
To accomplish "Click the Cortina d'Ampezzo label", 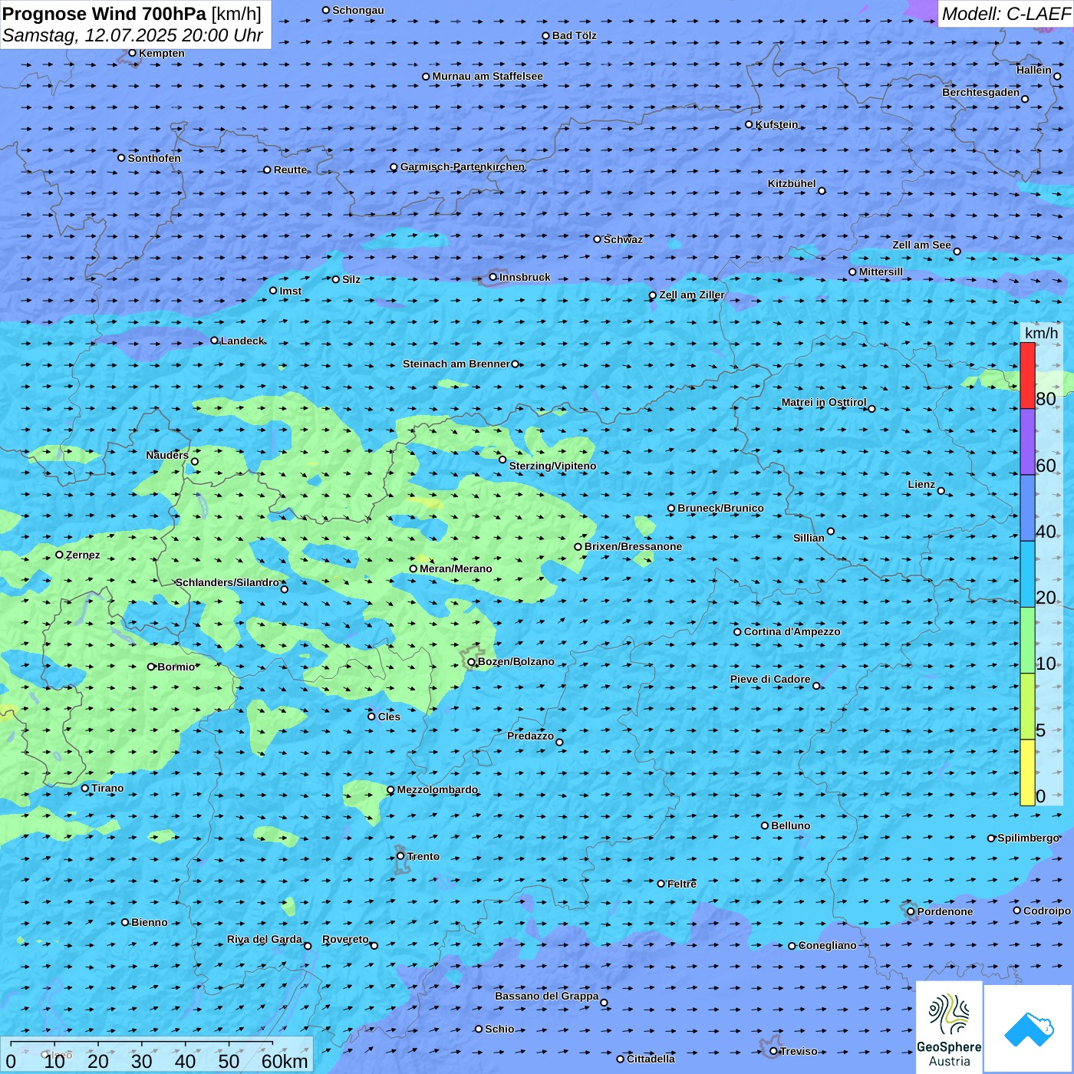I will click(x=792, y=631).
